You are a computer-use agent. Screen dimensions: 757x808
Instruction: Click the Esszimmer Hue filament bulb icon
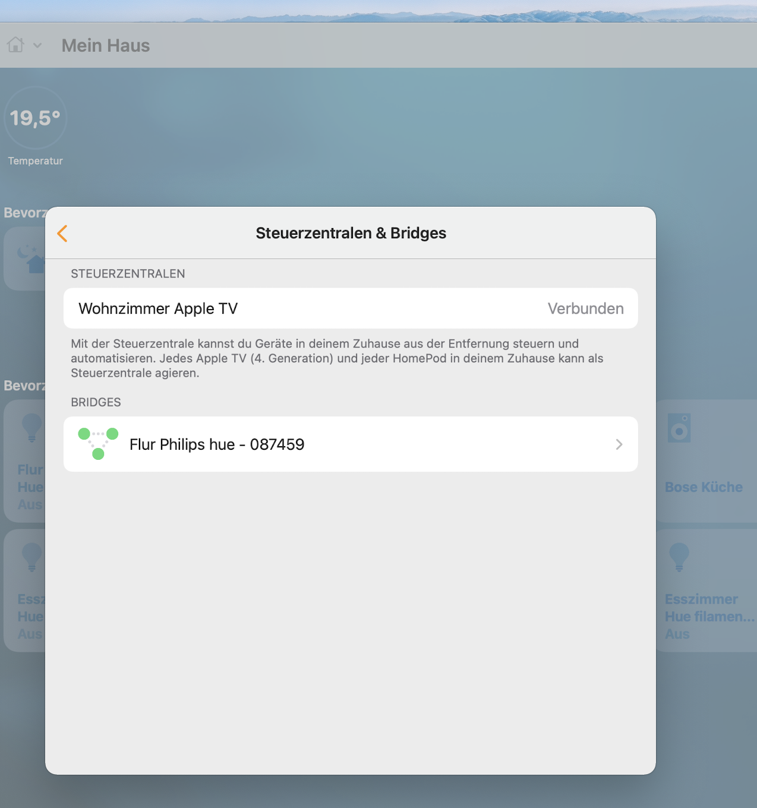tap(679, 557)
